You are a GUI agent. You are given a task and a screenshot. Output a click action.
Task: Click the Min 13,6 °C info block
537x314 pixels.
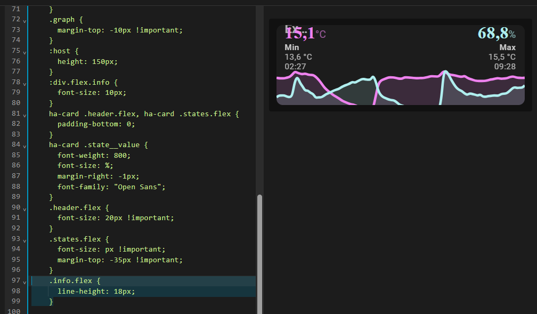point(298,57)
